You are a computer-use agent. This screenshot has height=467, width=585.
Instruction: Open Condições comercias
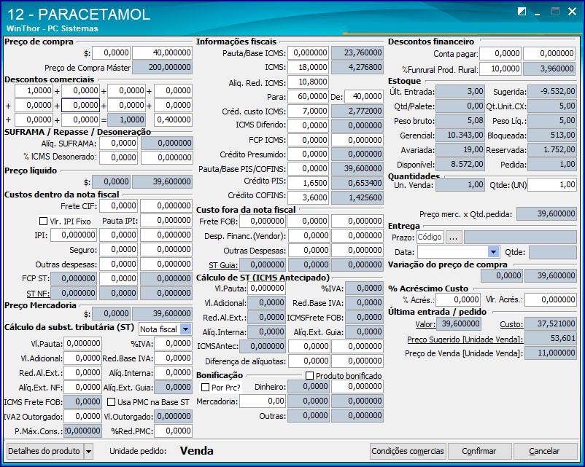click(408, 452)
